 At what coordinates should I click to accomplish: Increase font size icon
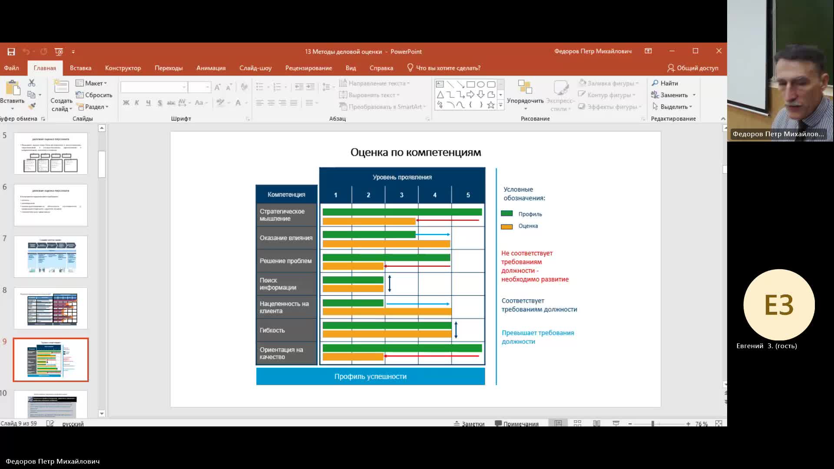(x=218, y=87)
